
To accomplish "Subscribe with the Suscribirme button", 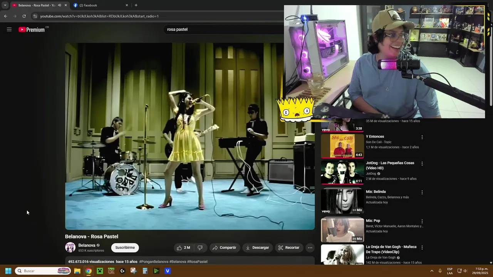I will (x=125, y=247).
